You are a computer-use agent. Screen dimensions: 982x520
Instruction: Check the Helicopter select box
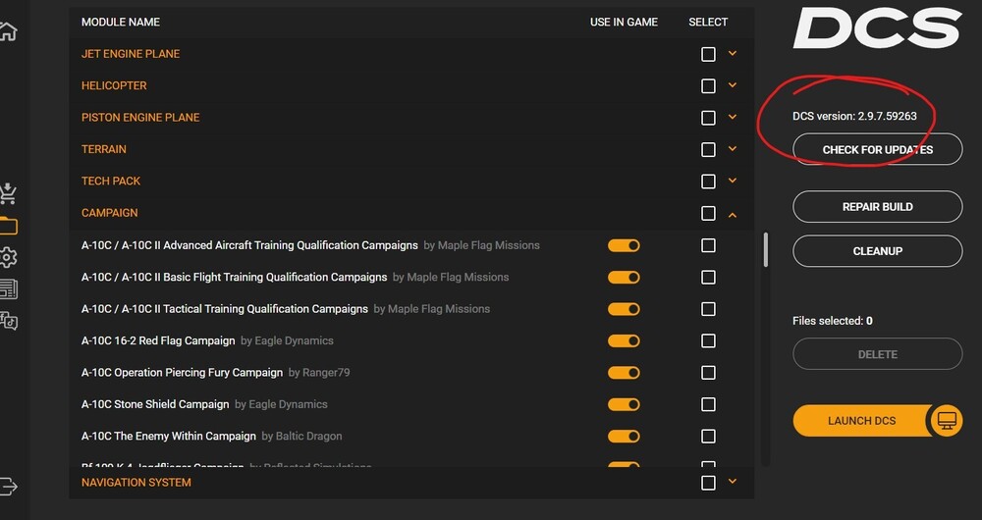pos(708,85)
